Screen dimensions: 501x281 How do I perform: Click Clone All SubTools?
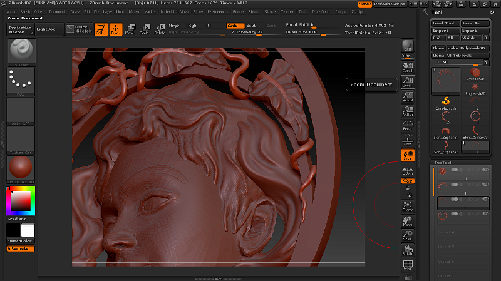pyautogui.click(x=460, y=55)
